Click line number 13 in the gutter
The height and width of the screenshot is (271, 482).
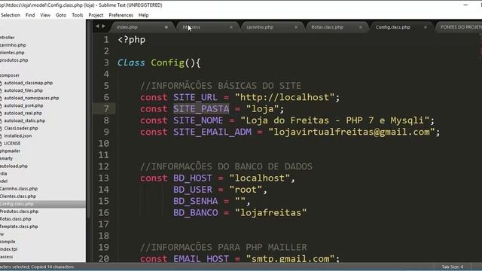tap(104, 178)
